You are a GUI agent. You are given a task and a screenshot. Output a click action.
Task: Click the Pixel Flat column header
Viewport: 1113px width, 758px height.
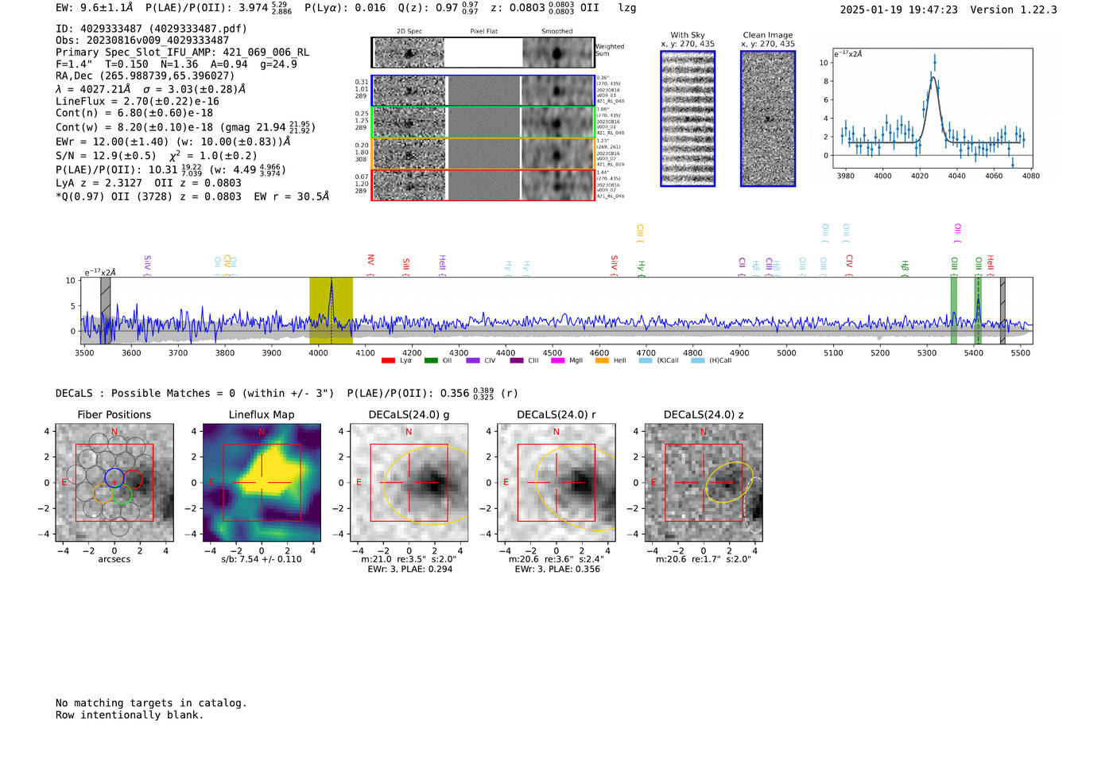pos(483,32)
